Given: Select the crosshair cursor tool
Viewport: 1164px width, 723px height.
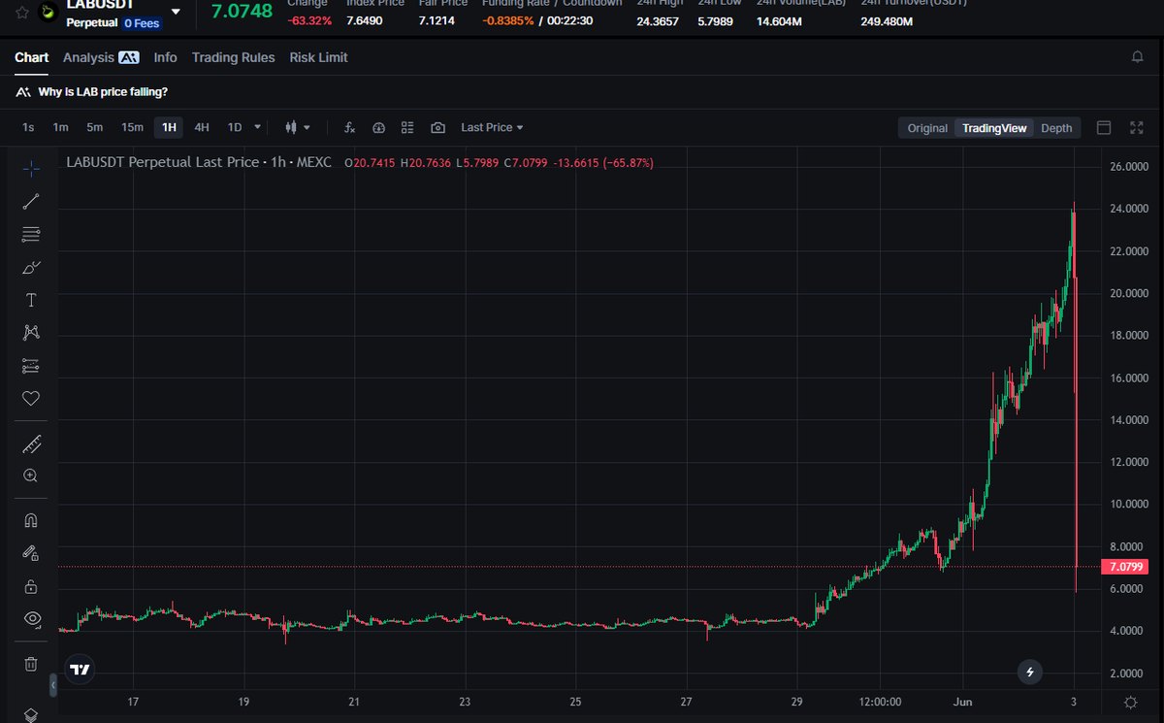Looking at the screenshot, I should coord(31,169).
